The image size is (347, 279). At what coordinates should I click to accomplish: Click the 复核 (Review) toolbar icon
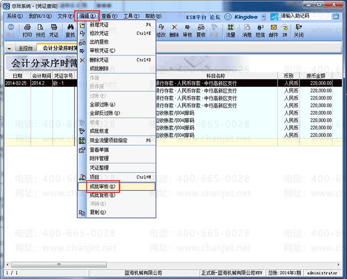201,31
